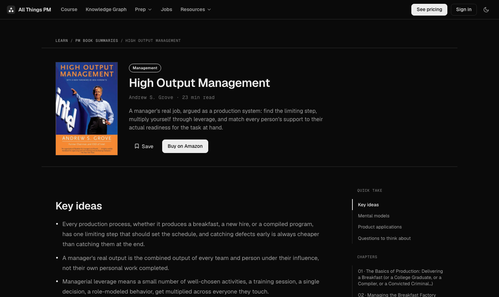Click the author line Andrew S. Grove

[x=151, y=97]
